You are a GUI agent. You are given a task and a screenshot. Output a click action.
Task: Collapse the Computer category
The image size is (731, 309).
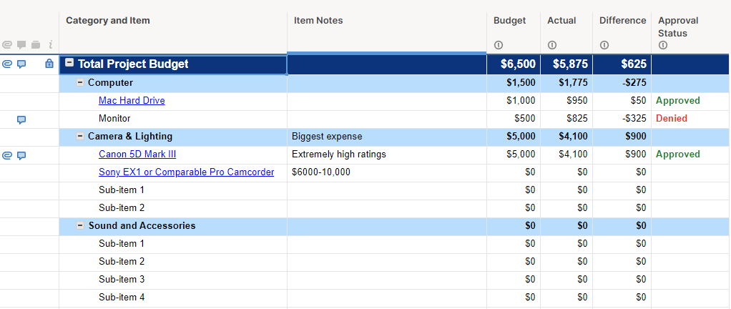click(80, 83)
